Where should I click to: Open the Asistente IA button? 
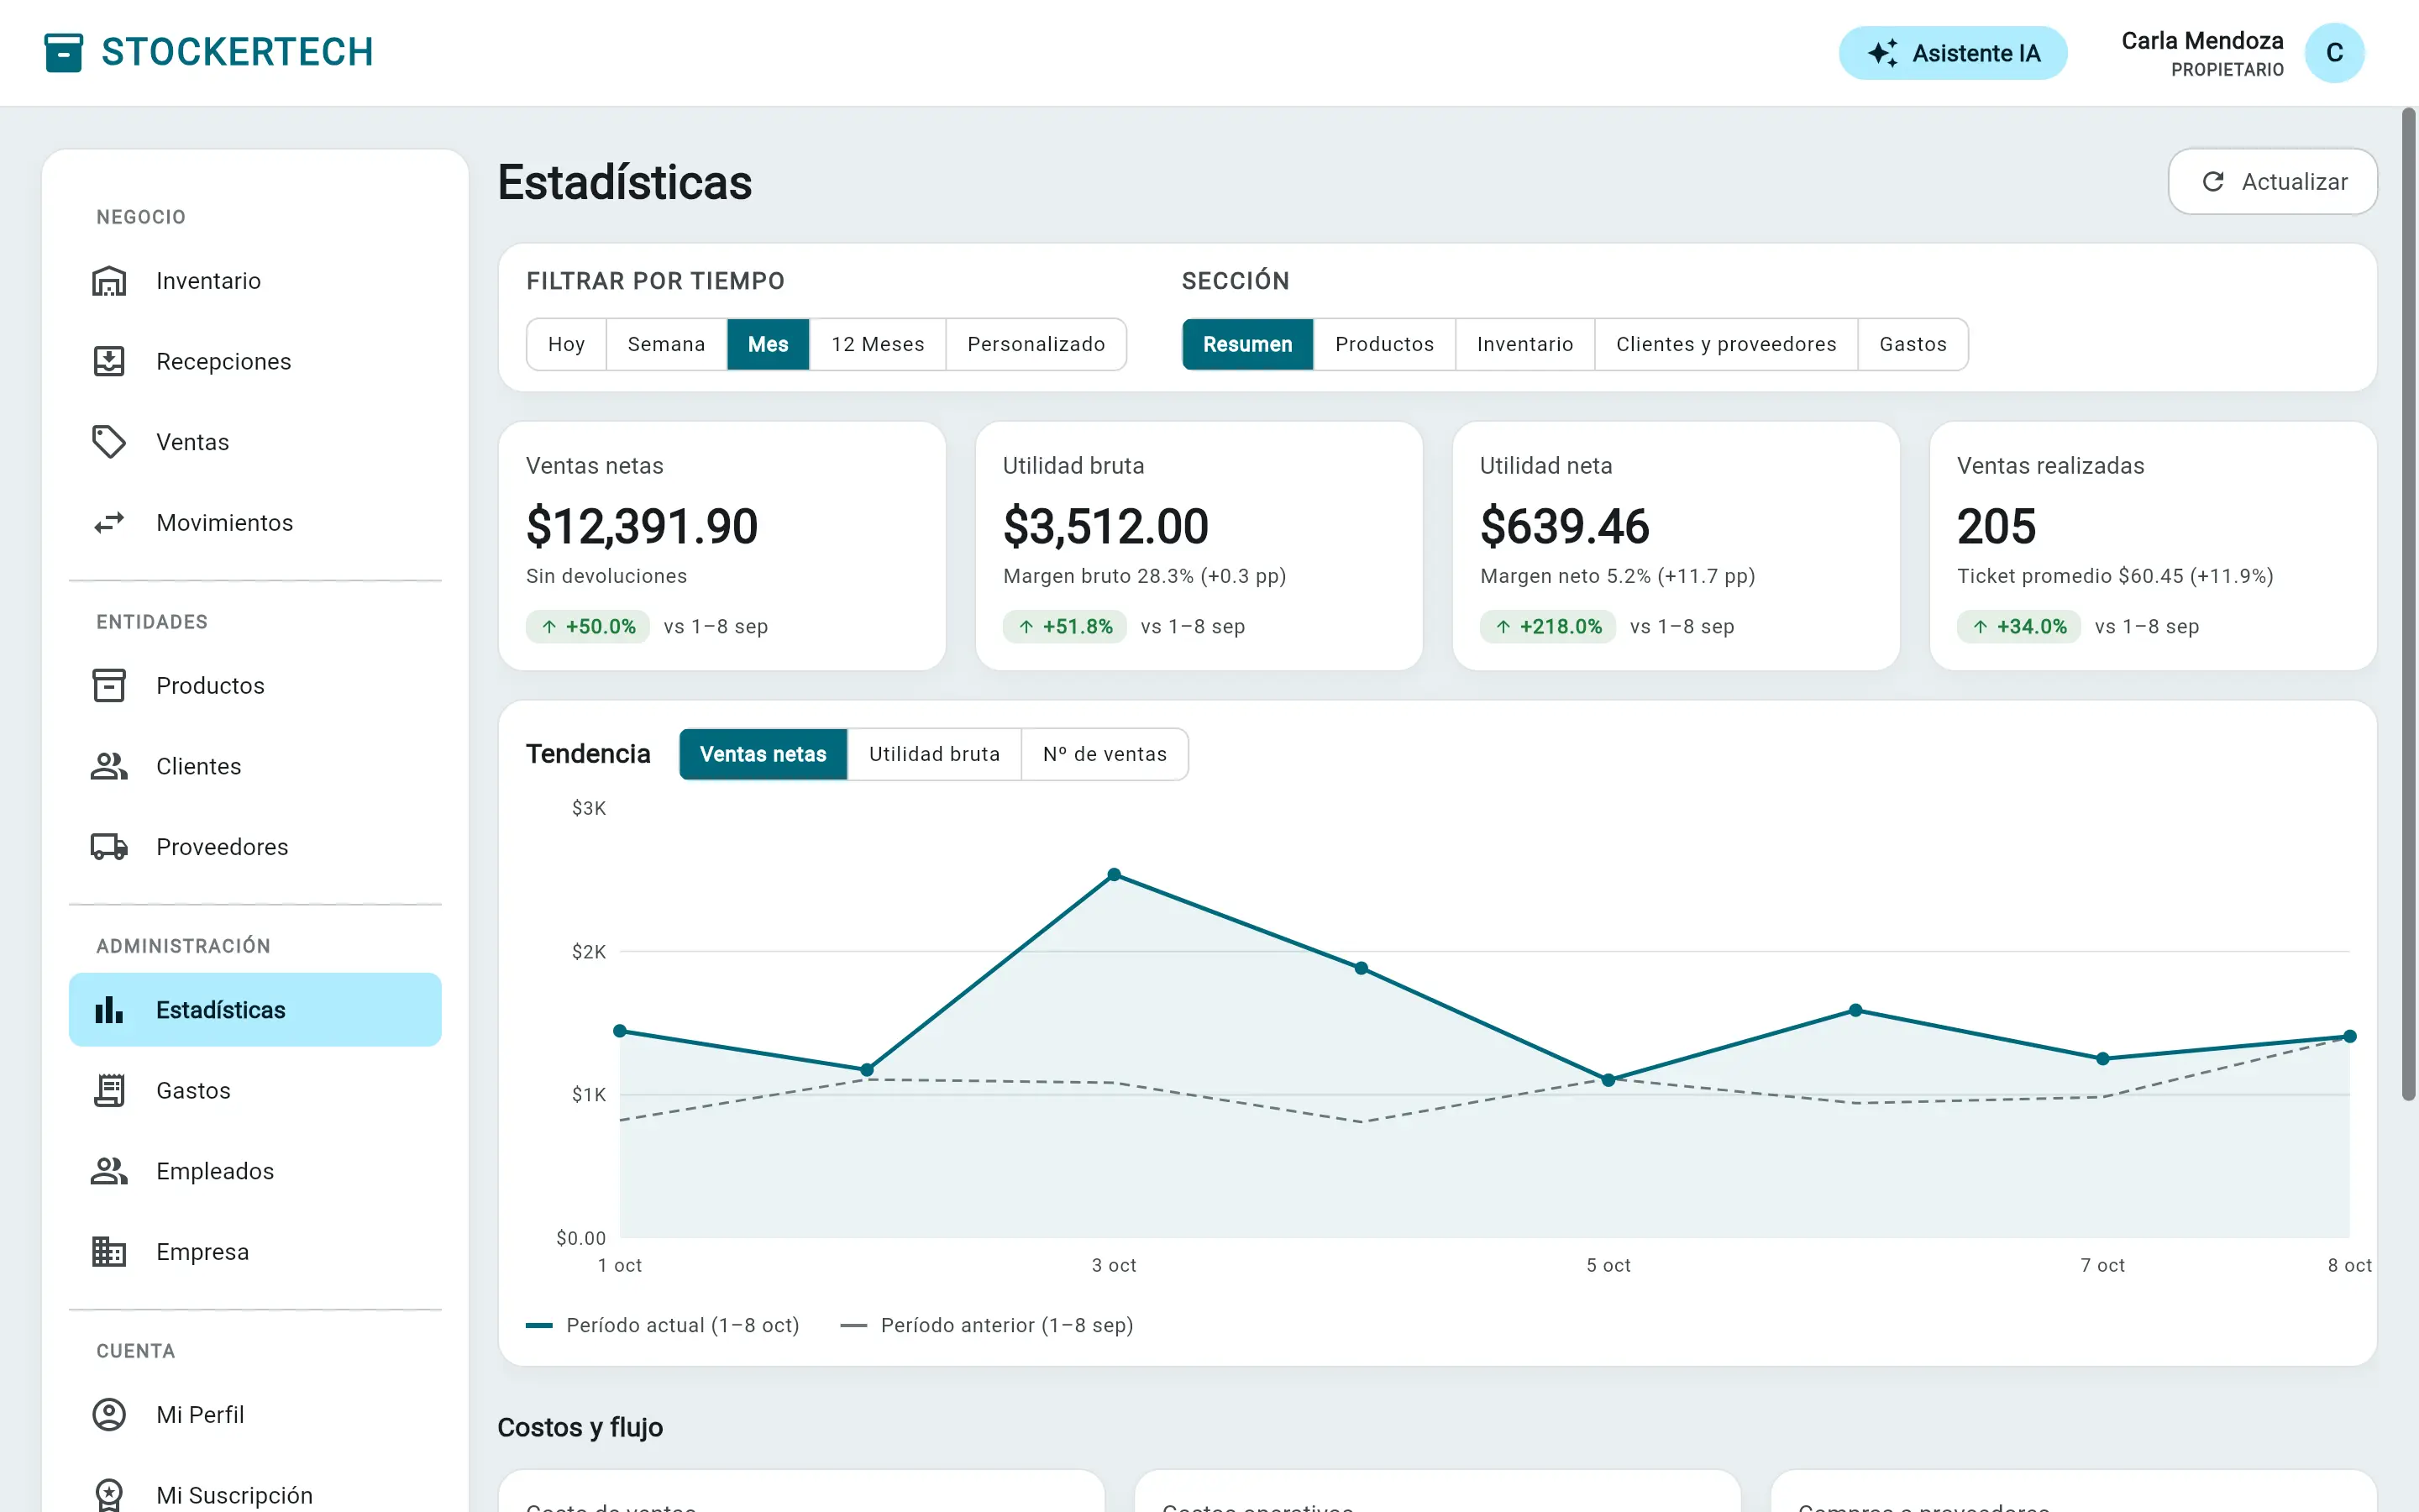(x=1952, y=53)
